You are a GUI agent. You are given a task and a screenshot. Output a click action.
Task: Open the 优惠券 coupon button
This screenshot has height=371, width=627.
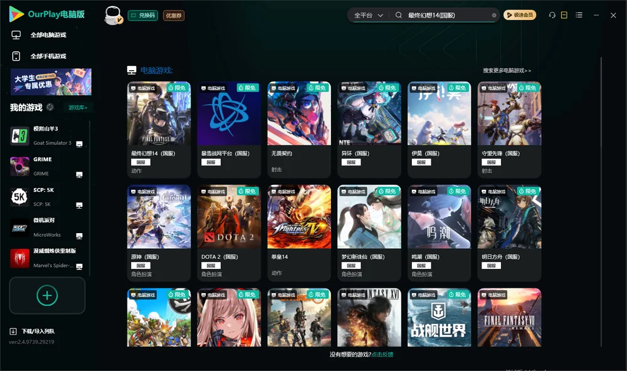pos(174,15)
